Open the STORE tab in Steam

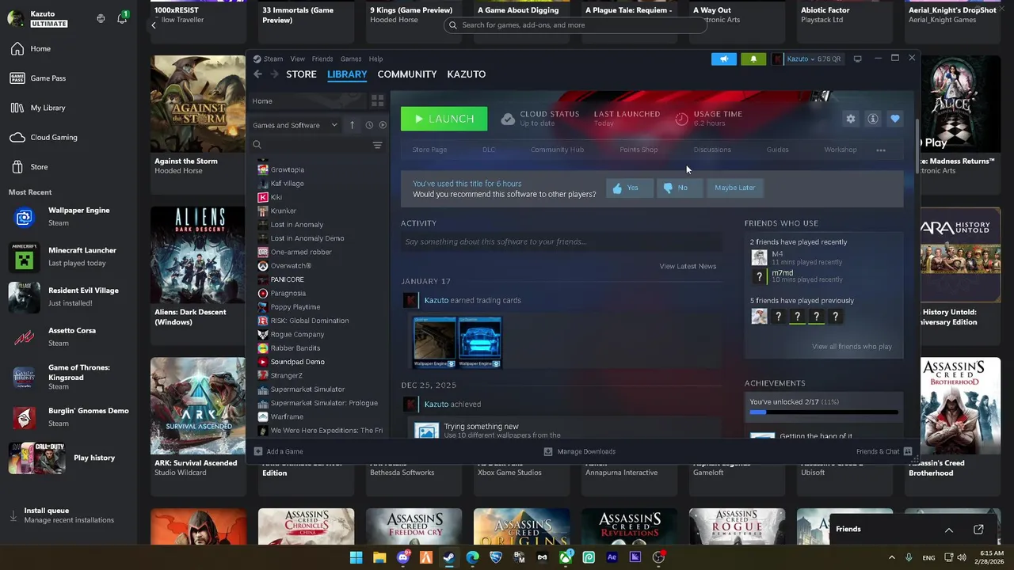tap(301, 74)
